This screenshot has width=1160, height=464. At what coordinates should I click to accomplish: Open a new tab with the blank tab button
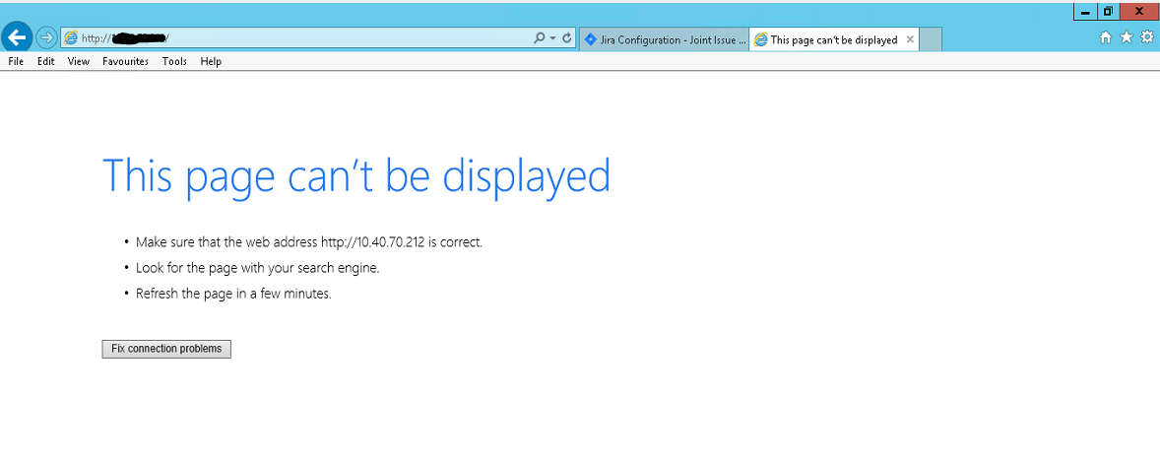[x=931, y=40]
